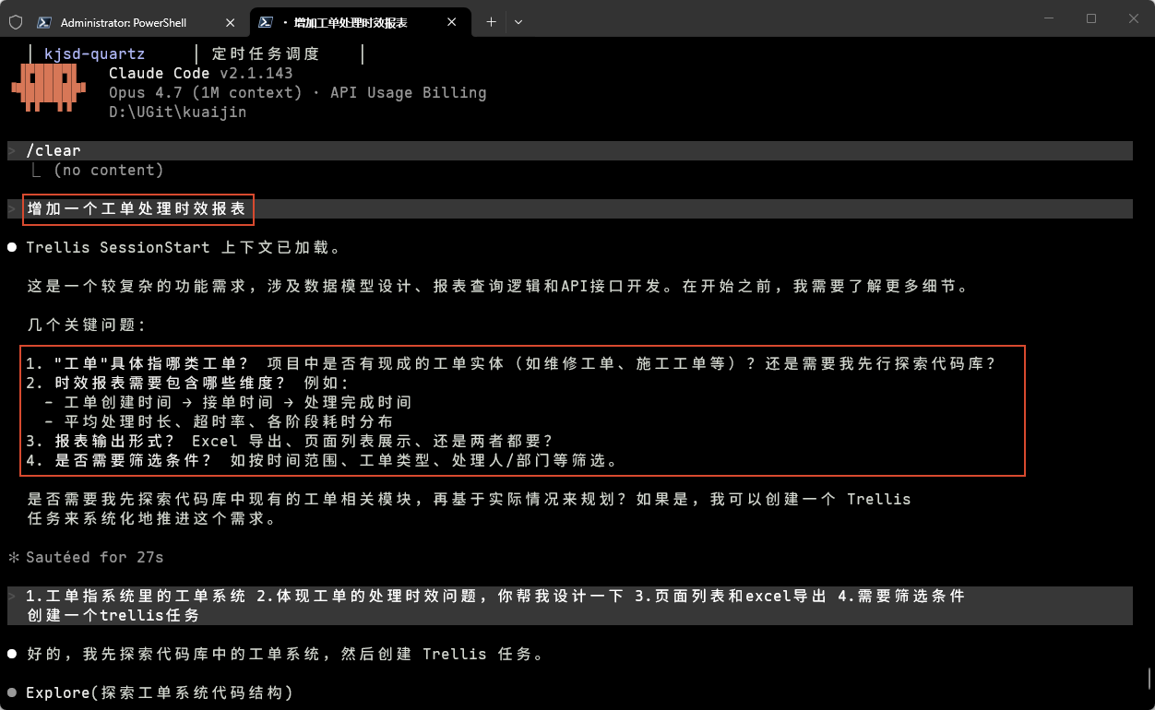The image size is (1155, 710).
Task: Click the (no content) line
Action: [108, 171]
